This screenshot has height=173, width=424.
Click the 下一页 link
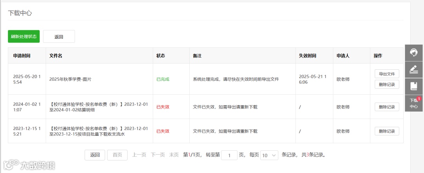click(158, 155)
